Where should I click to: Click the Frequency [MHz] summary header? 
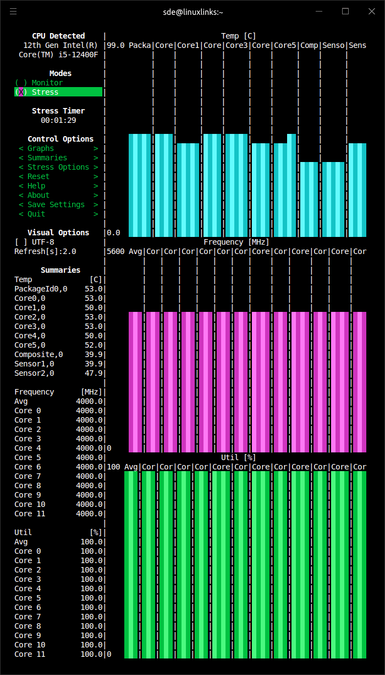[x=58, y=392]
